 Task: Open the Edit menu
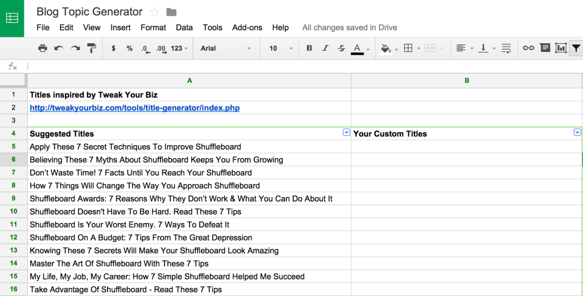click(66, 27)
